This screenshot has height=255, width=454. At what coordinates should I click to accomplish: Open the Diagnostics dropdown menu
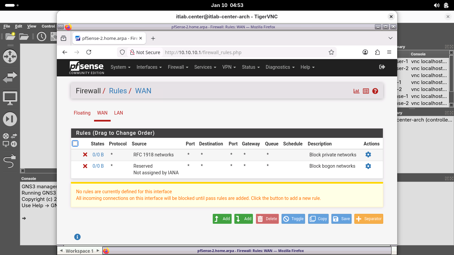click(280, 67)
